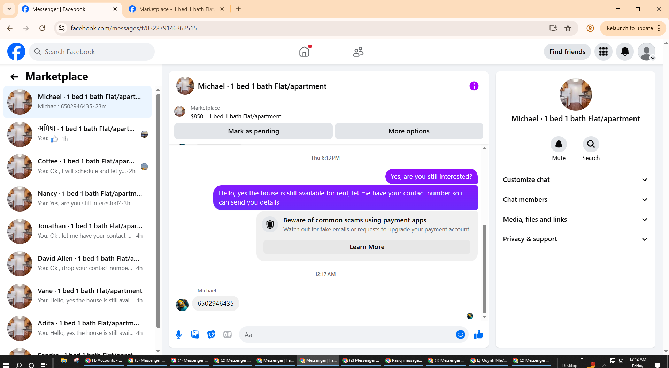Switch to Lý Quỳnh Như taskbar window

click(x=489, y=360)
